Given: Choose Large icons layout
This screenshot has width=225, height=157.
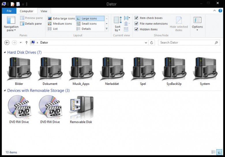Looking at the screenshot, I should pos(90,18).
